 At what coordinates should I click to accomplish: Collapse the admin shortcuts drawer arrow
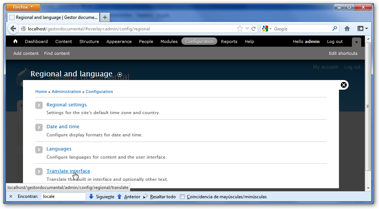[x=356, y=42]
